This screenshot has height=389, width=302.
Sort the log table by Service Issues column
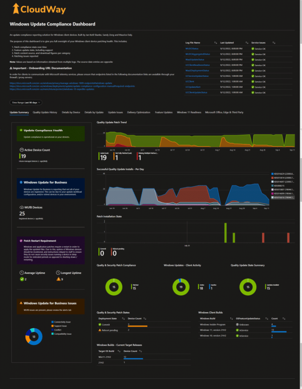(274, 43)
